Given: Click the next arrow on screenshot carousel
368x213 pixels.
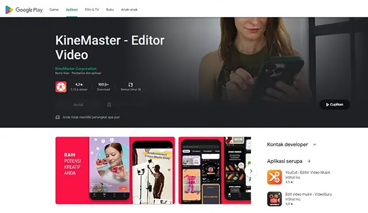Looking at the screenshot, I should pos(251,171).
